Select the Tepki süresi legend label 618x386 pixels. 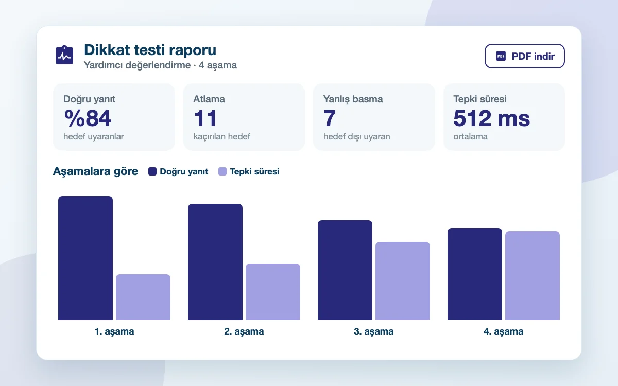click(254, 171)
